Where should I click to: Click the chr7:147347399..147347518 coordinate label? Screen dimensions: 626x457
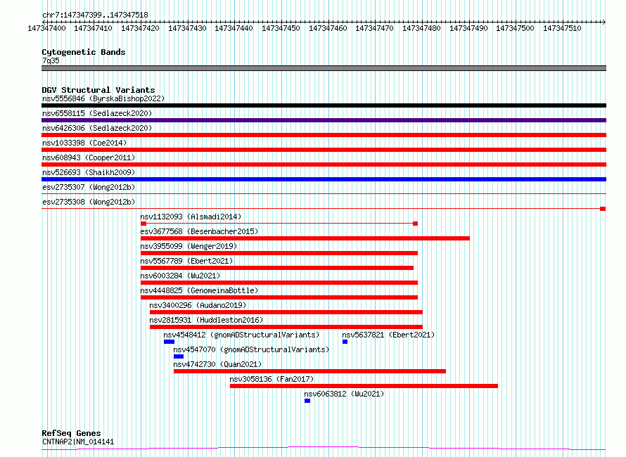coord(95,15)
